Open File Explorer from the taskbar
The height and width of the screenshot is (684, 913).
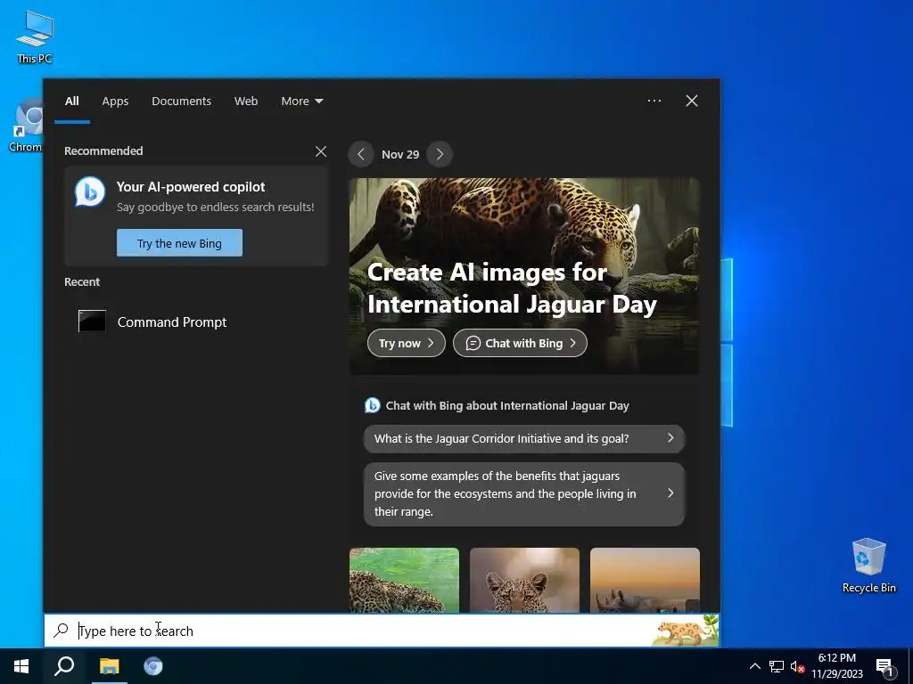coord(109,666)
